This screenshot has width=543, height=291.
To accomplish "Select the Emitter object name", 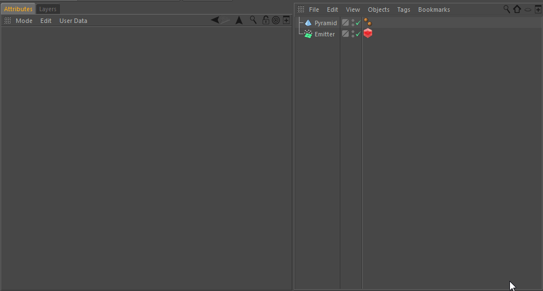I will click(325, 34).
